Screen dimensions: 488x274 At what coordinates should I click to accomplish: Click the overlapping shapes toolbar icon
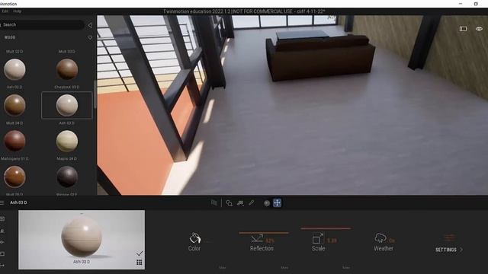click(x=229, y=203)
